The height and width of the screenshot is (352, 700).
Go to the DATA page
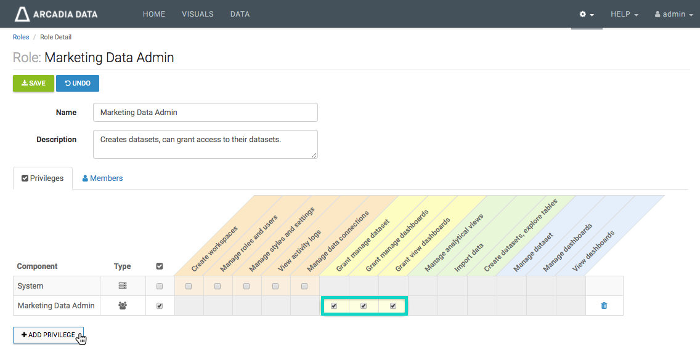(240, 14)
